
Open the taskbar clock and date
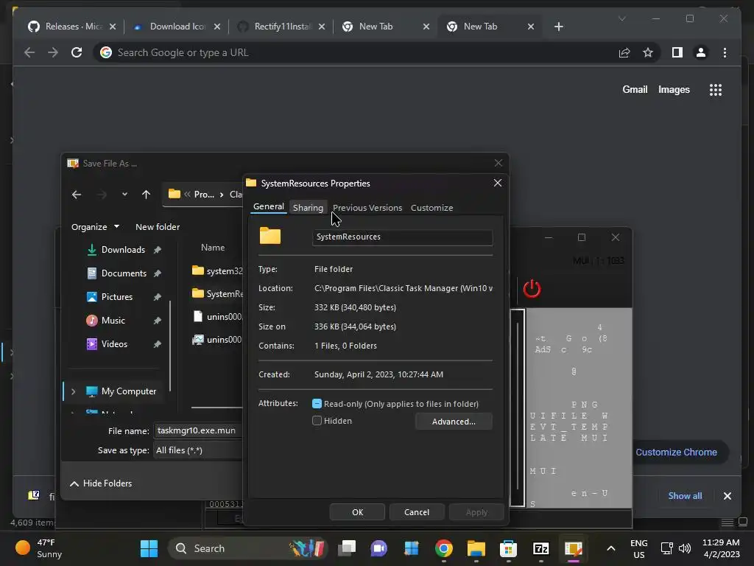point(722,548)
